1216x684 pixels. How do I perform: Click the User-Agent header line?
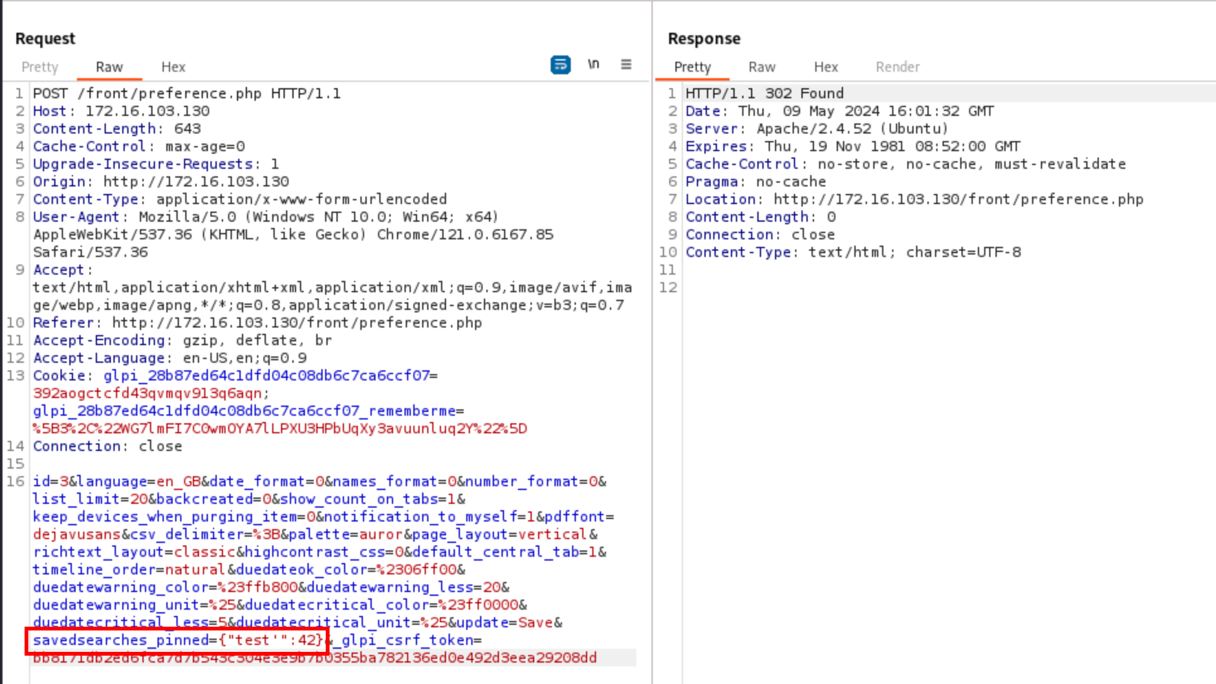click(293, 234)
